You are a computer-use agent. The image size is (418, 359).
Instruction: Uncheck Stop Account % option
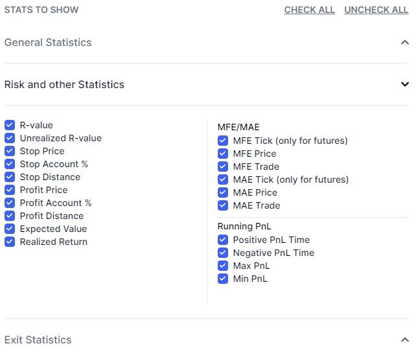tap(10, 164)
